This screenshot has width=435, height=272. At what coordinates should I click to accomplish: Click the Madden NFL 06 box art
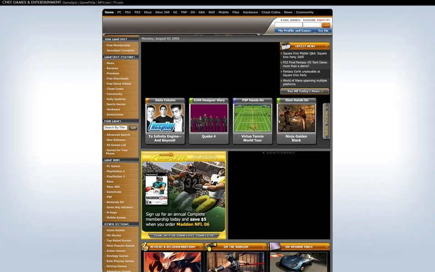156,189
